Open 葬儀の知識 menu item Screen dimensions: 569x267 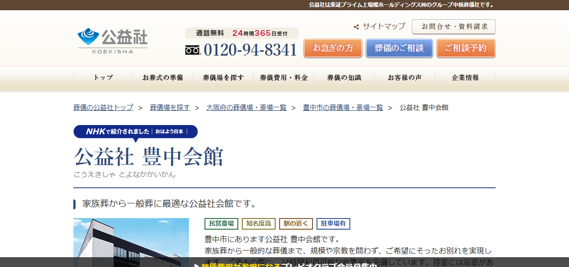coord(344,78)
